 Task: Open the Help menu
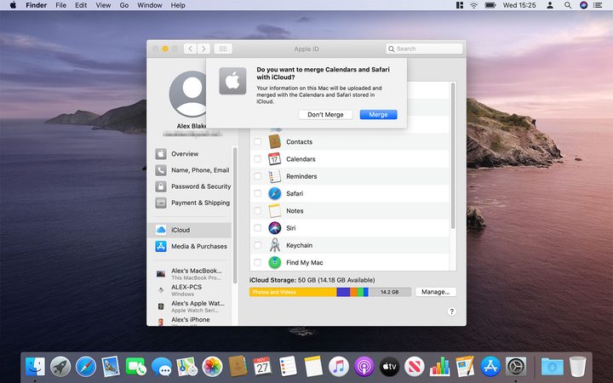click(178, 5)
